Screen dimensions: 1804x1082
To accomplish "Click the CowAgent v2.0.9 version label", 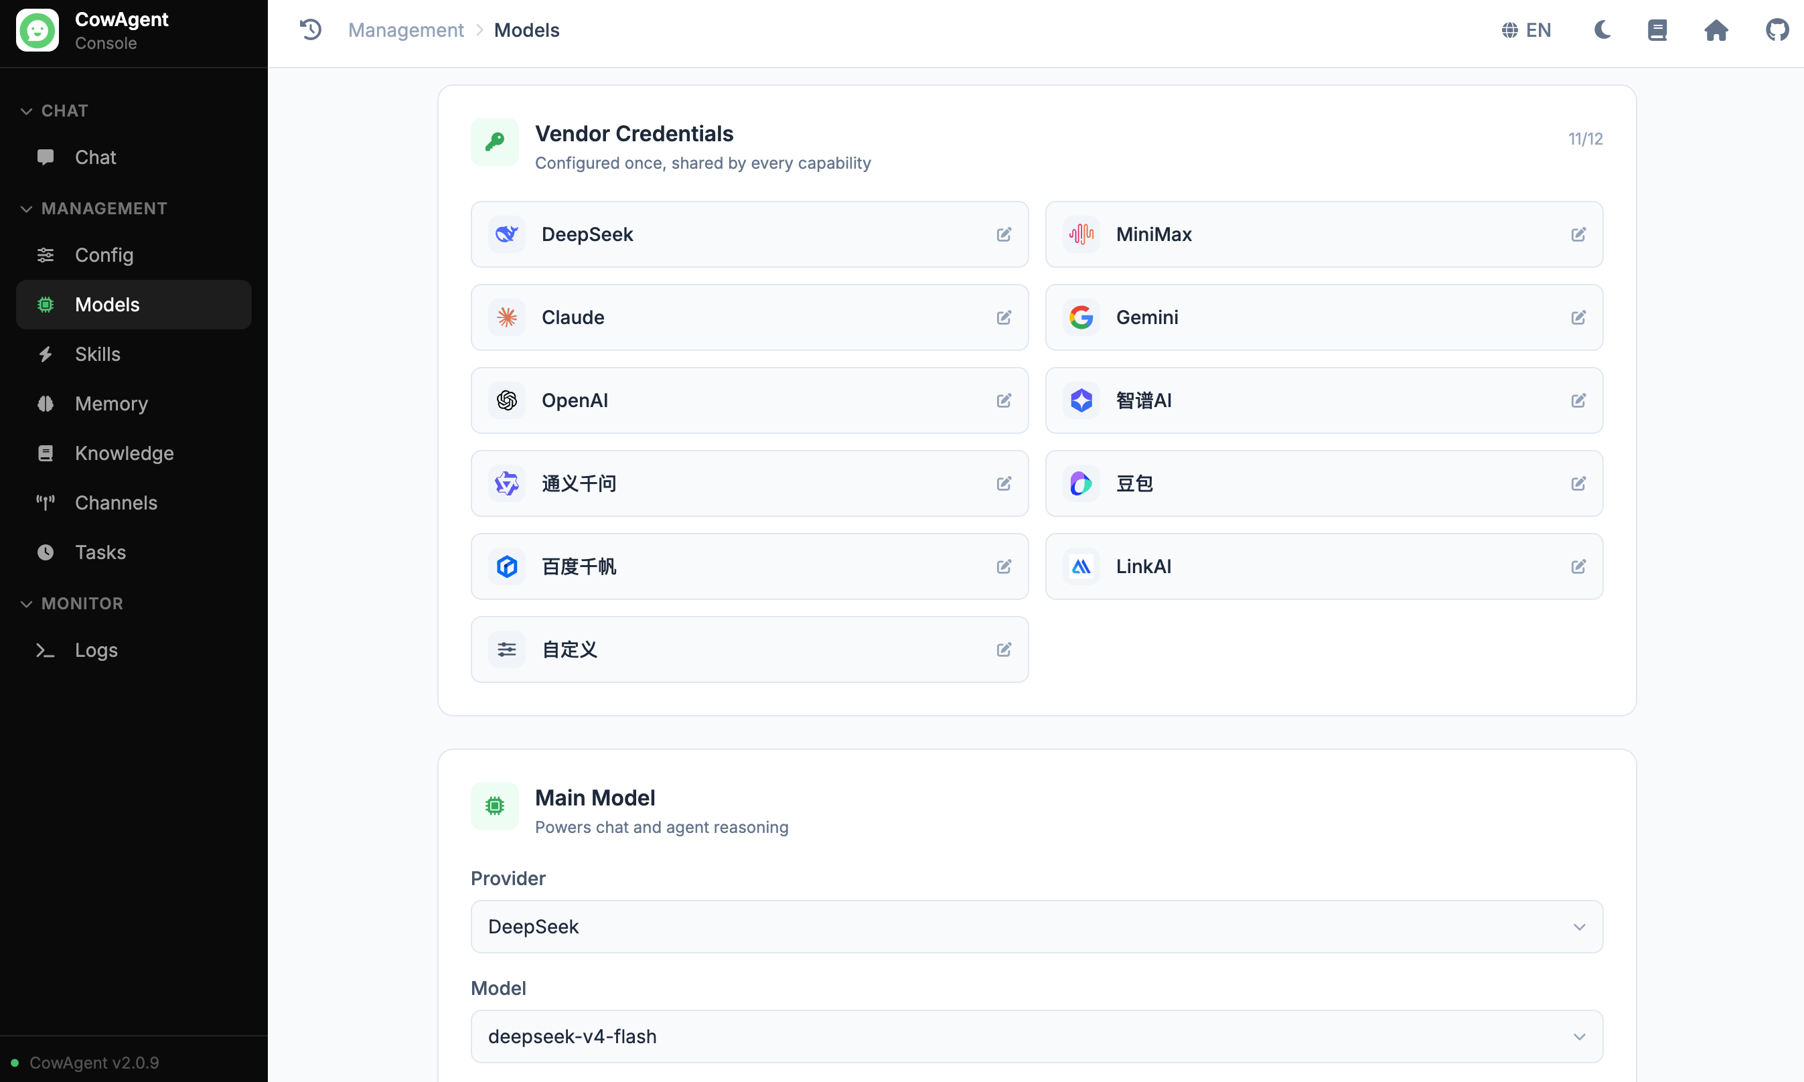I will pyautogui.click(x=94, y=1063).
